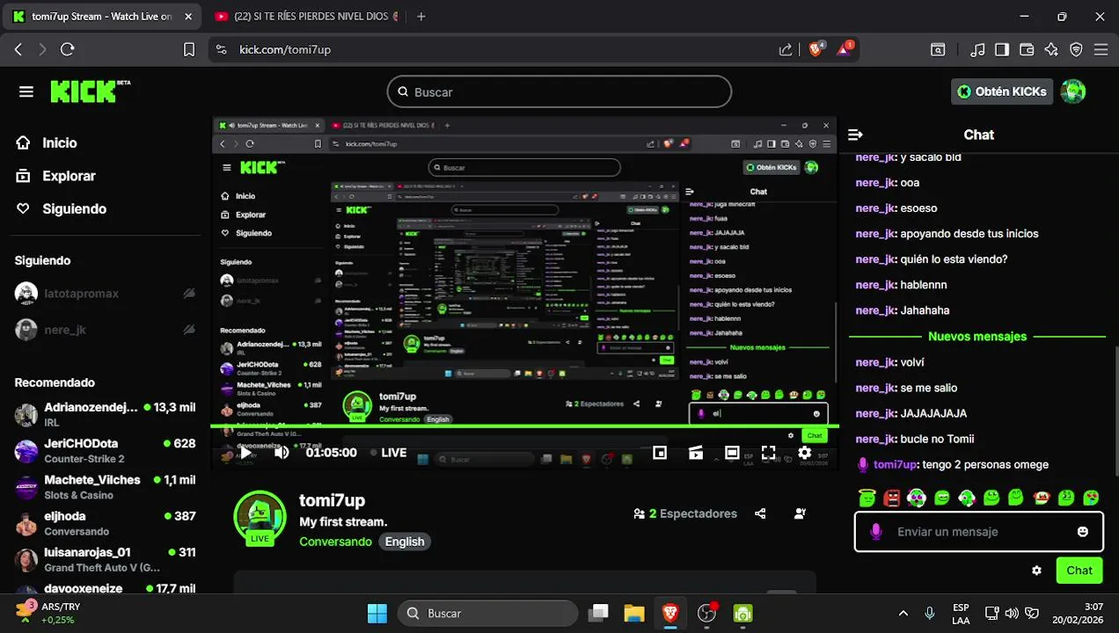Open File Explorer from taskbar

[x=634, y=613]
